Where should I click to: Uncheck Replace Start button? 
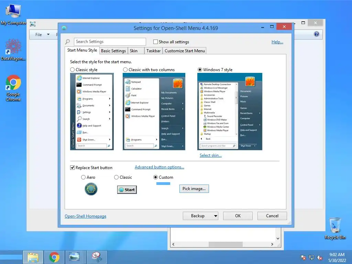tap(72, 168)
